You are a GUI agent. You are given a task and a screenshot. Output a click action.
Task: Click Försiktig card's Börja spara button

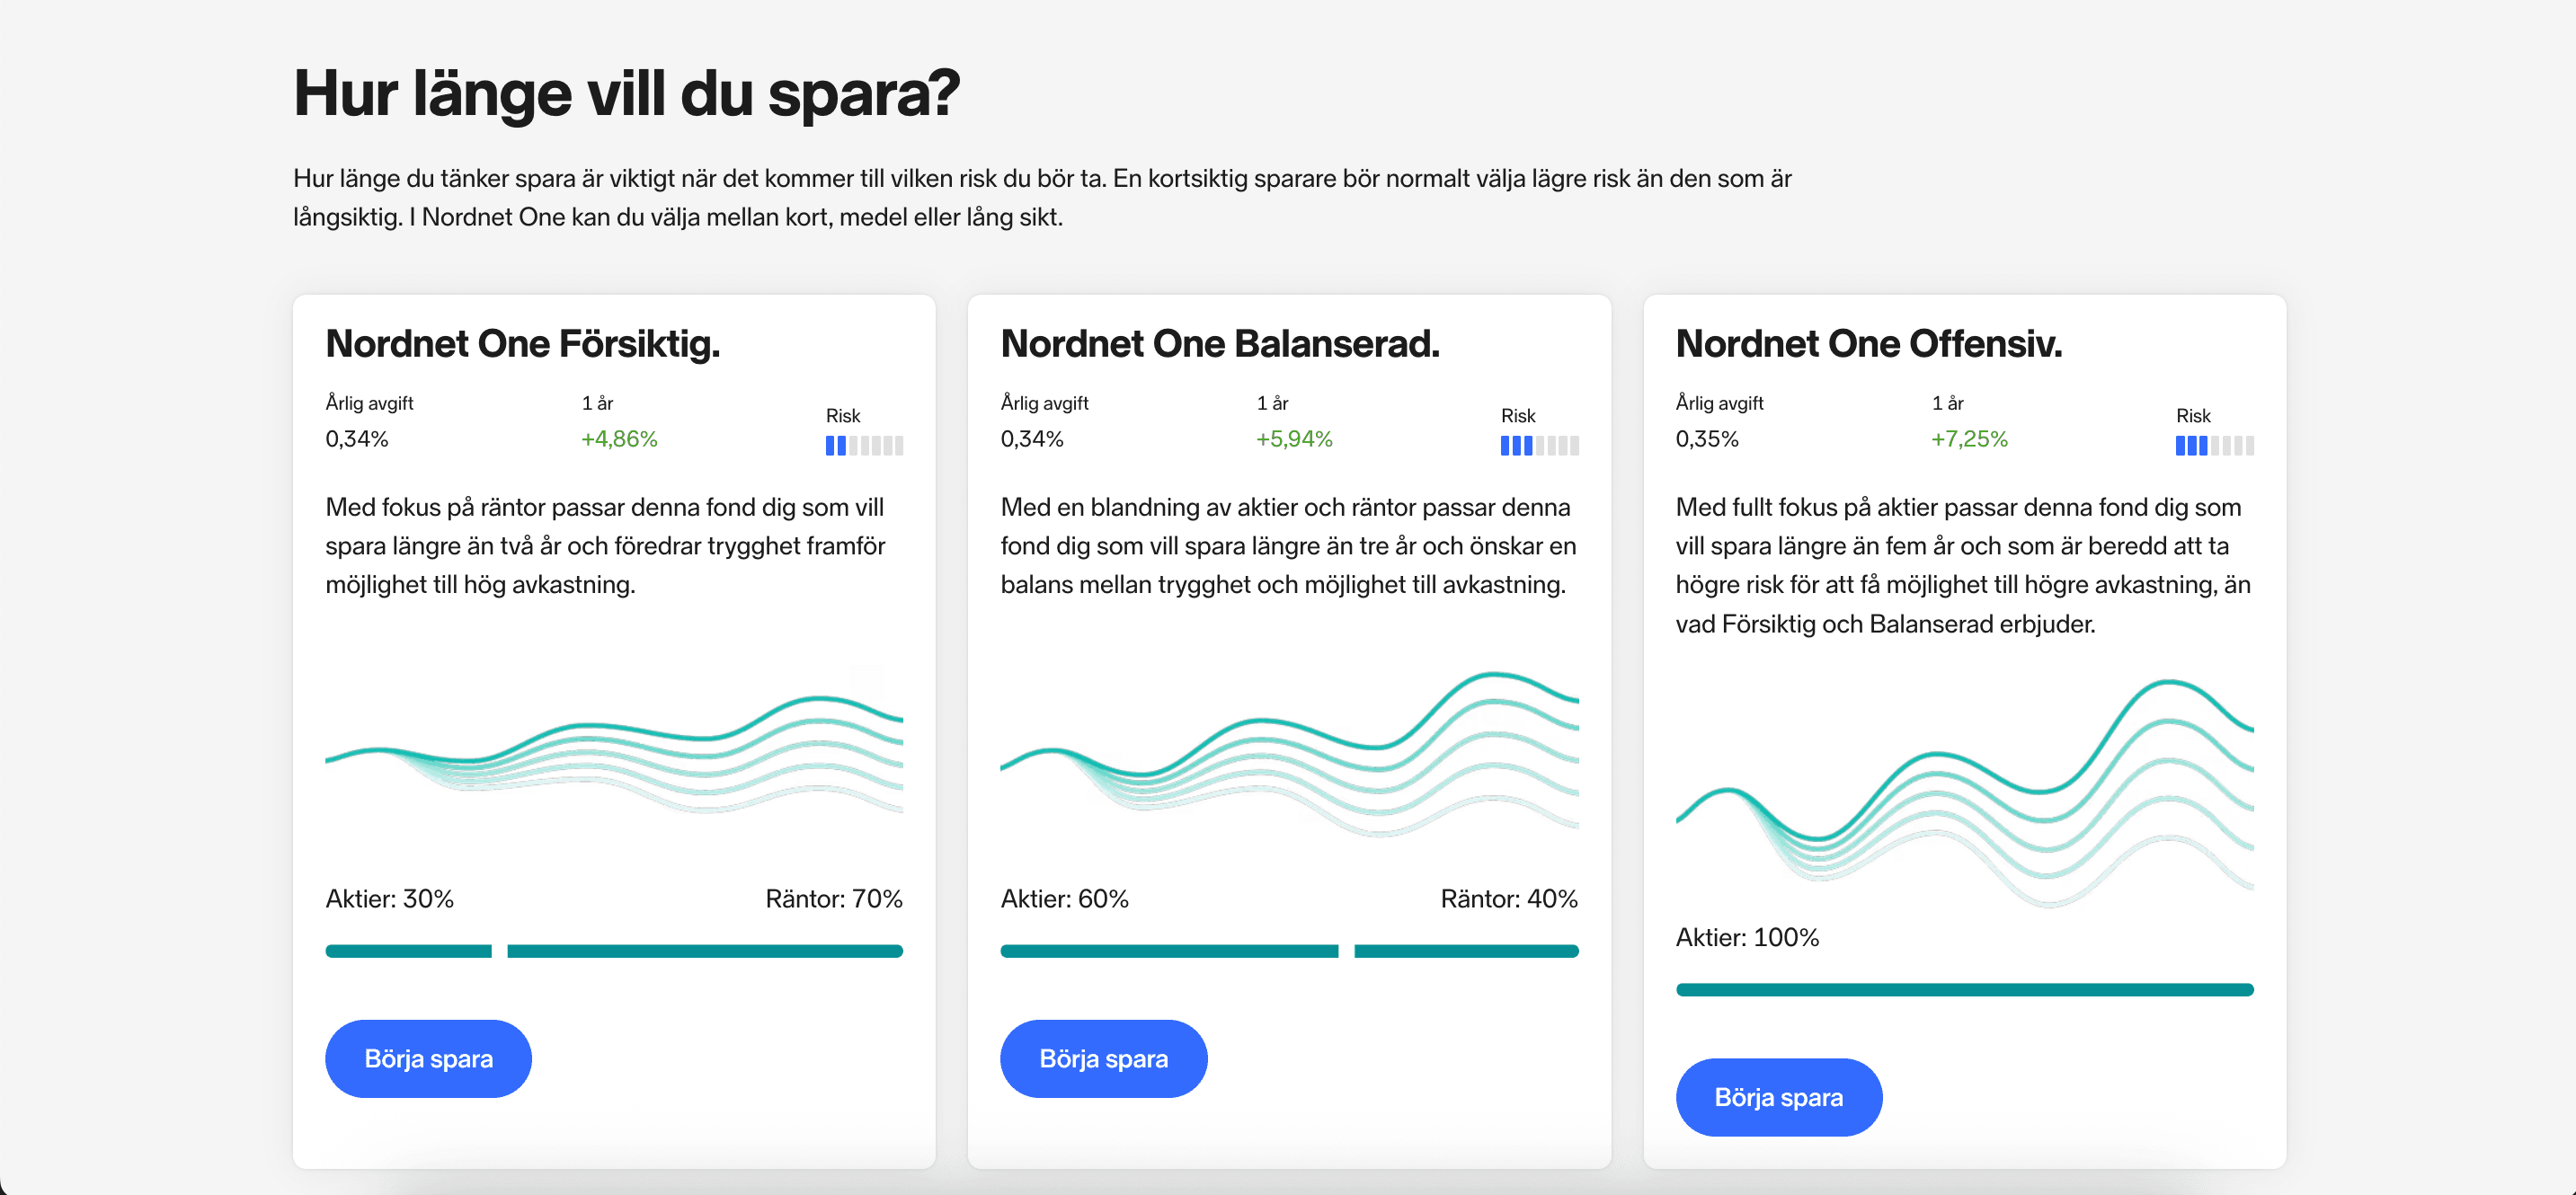click(428, 1058)
